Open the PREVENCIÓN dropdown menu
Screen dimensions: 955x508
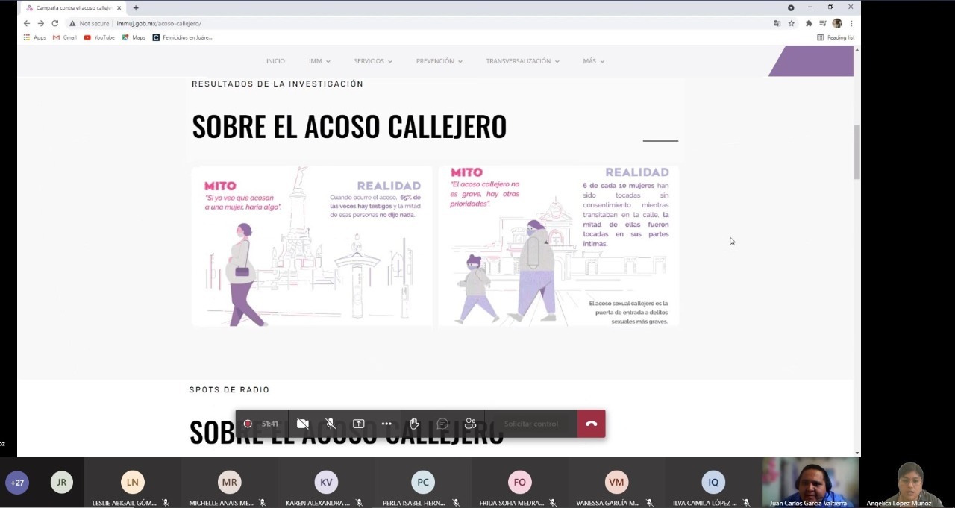439,61
